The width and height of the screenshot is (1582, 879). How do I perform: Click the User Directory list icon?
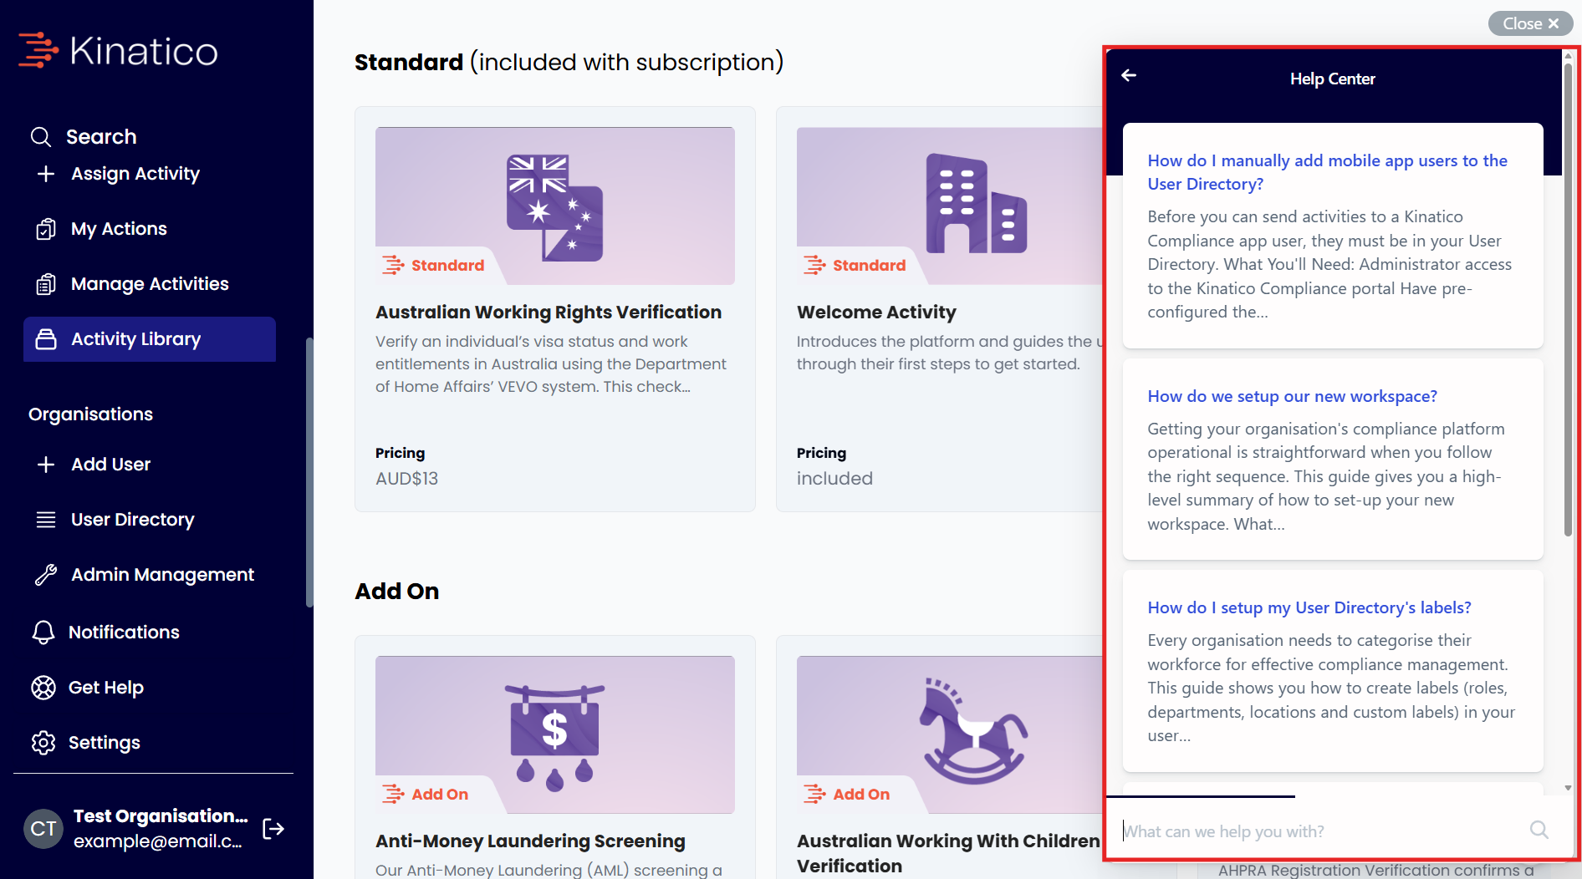click(46, 520)
